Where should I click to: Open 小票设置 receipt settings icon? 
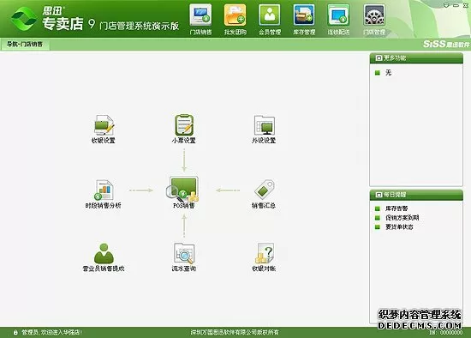point(184,129)
